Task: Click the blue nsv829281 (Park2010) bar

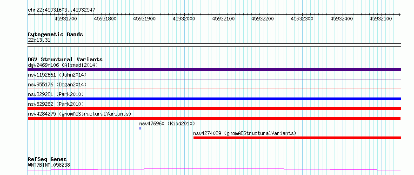Action: point(214,99)
